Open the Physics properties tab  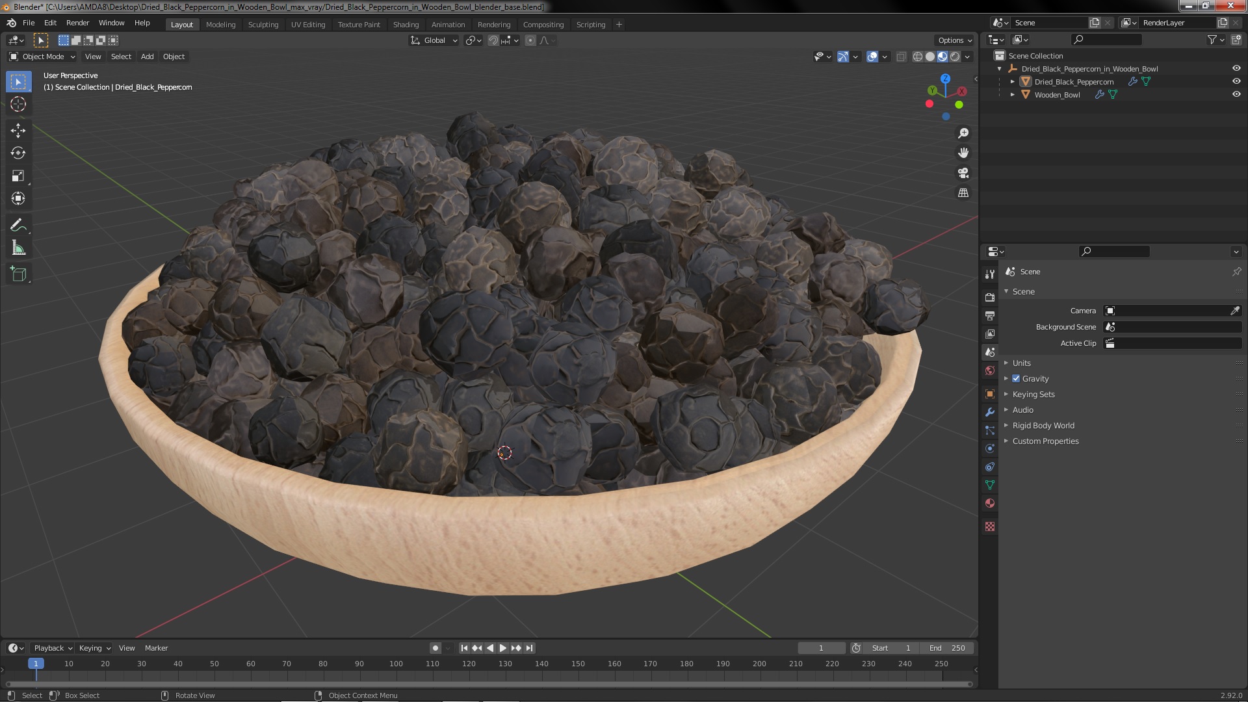989,448
